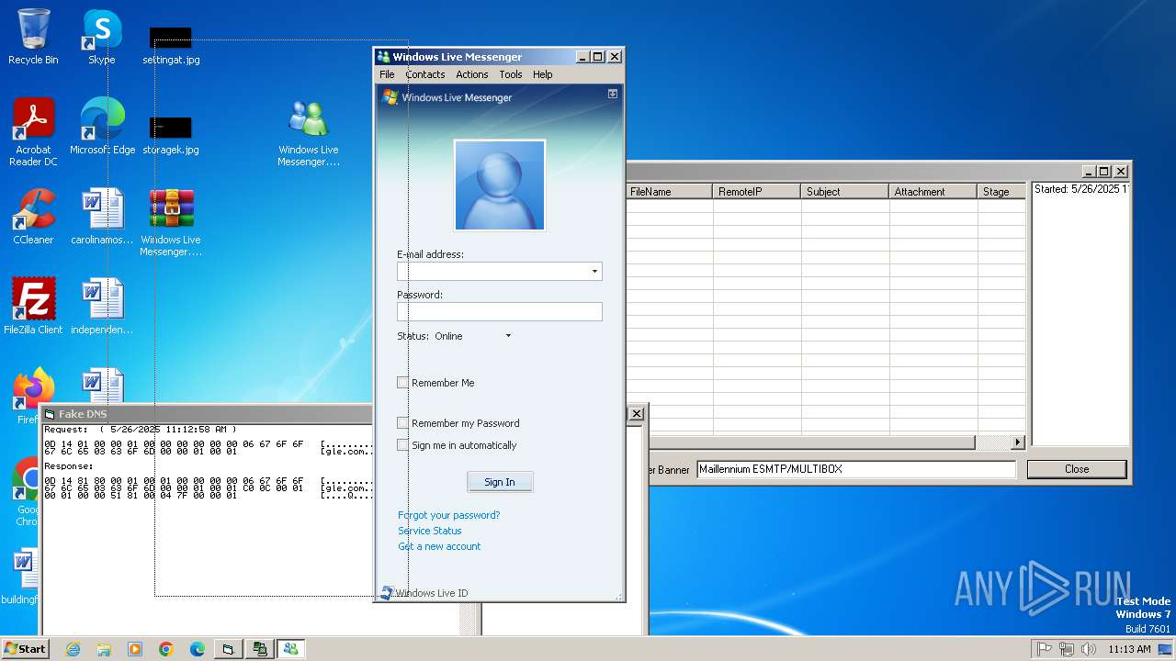This screenshot has height=661, width=1176.
Task: Select the carolinamos Word document icon
Action: click(x=102, y=217)
